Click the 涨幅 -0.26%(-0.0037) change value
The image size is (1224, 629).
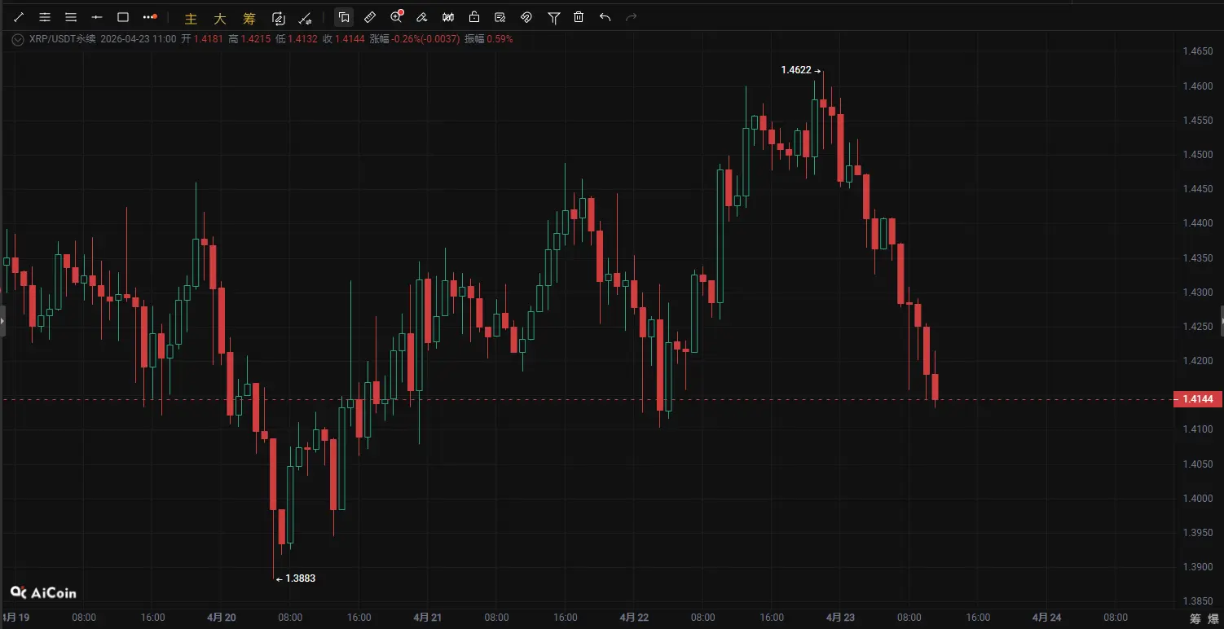tap(415, 39)
